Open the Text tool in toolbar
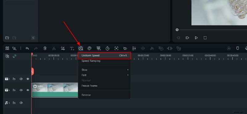 click(72, 48)
